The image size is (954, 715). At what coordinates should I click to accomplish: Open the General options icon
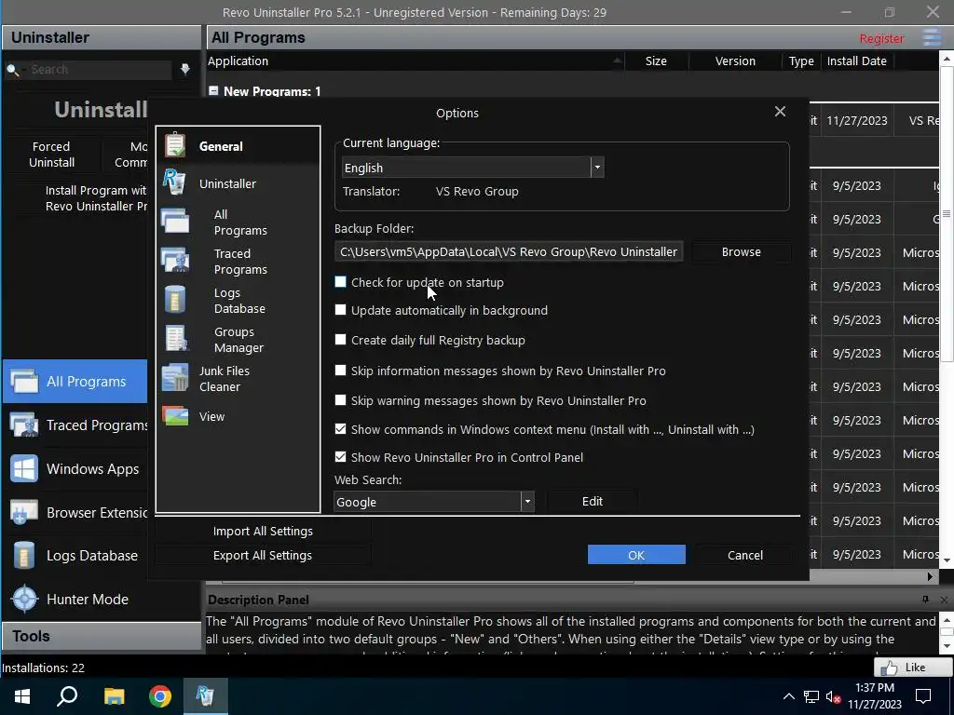coord(175,145)
